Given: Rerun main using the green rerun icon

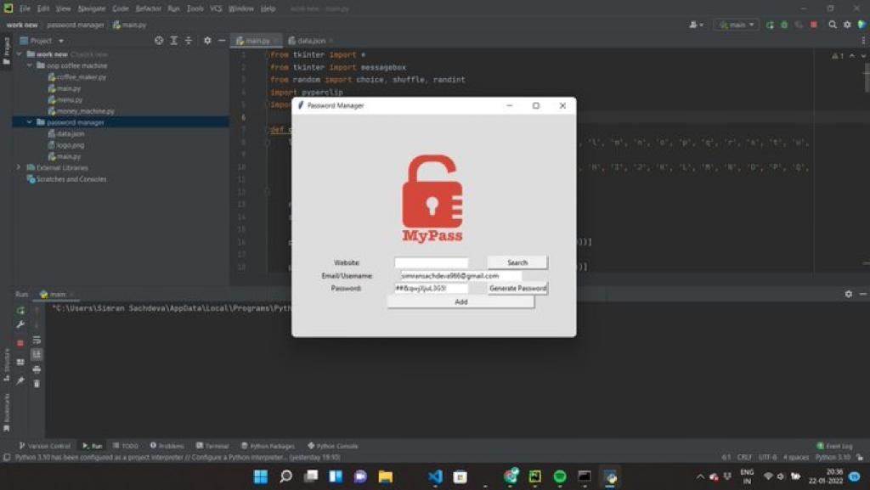Looking at the screenshot, I should 20,311.
